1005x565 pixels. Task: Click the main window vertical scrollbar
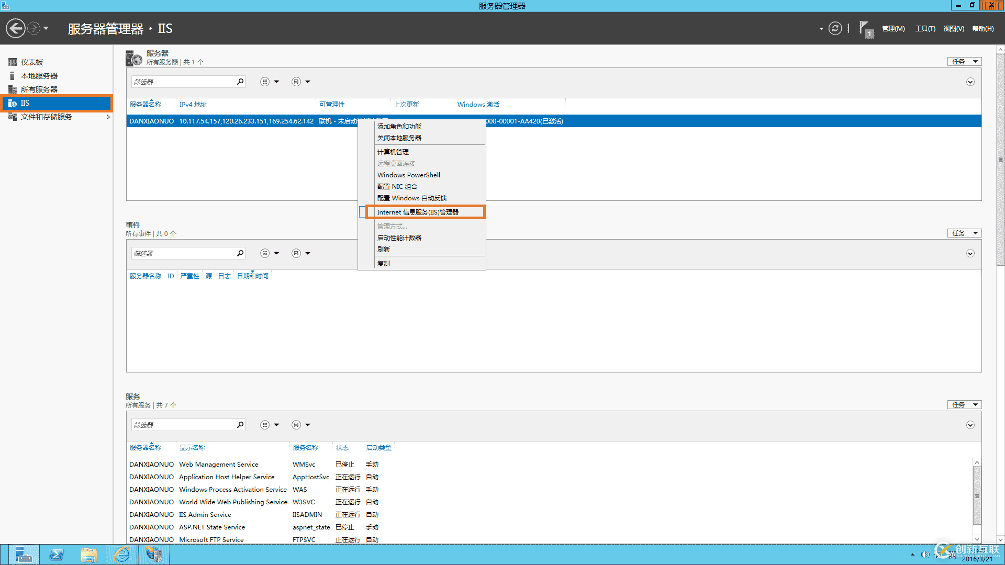[x=1000, y=160]
